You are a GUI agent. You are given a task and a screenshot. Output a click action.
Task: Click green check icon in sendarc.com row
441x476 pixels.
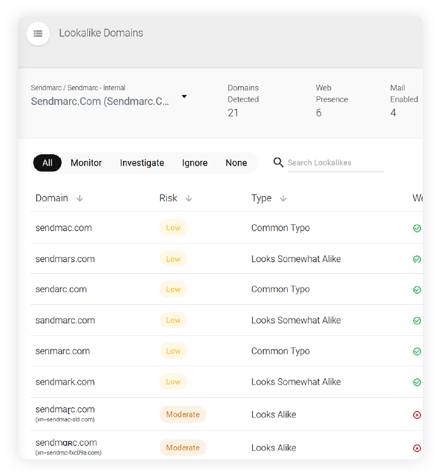[417, 290]
